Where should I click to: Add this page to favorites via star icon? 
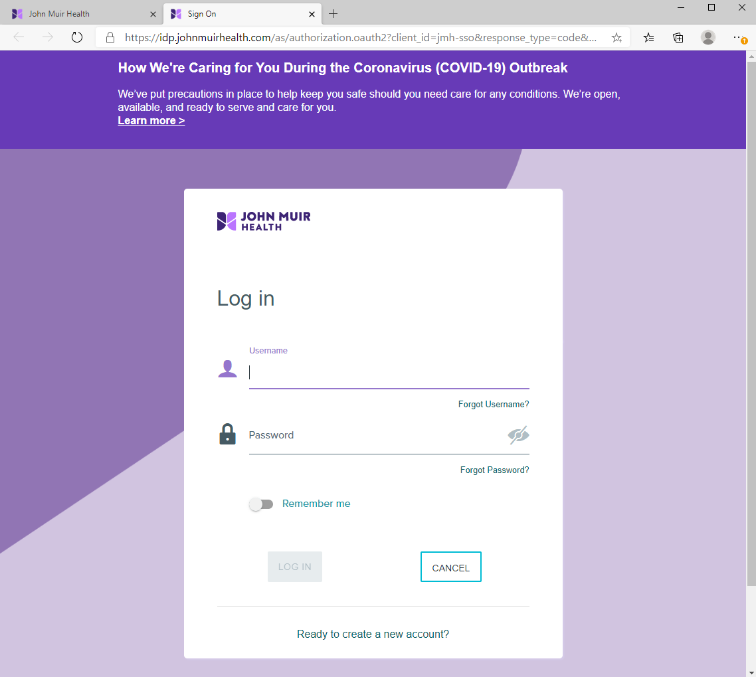pyautogui.click(x=616, y=38)
